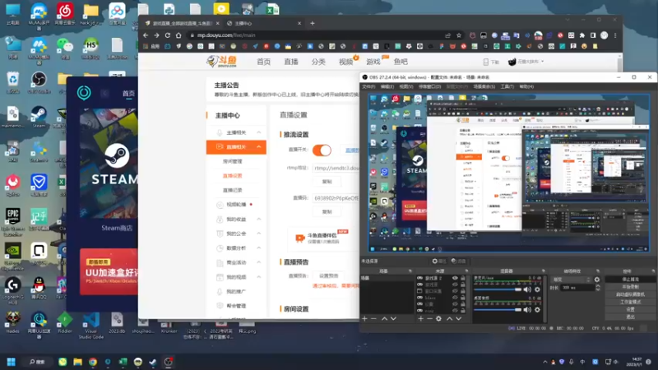Screen dimensions: 658x370
Task: Click the 直播码 stream key field
Action: tap(336, 198)
